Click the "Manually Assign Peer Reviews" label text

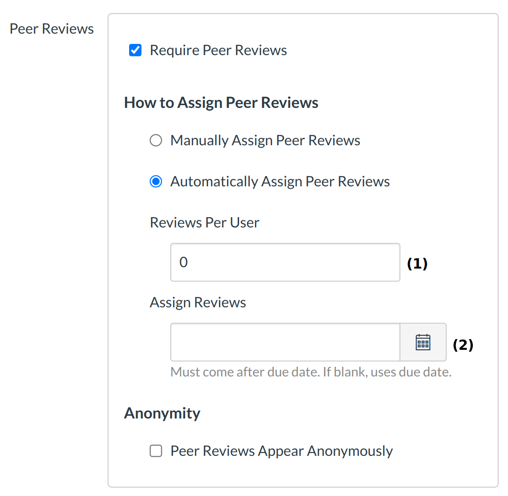[265, 141]
